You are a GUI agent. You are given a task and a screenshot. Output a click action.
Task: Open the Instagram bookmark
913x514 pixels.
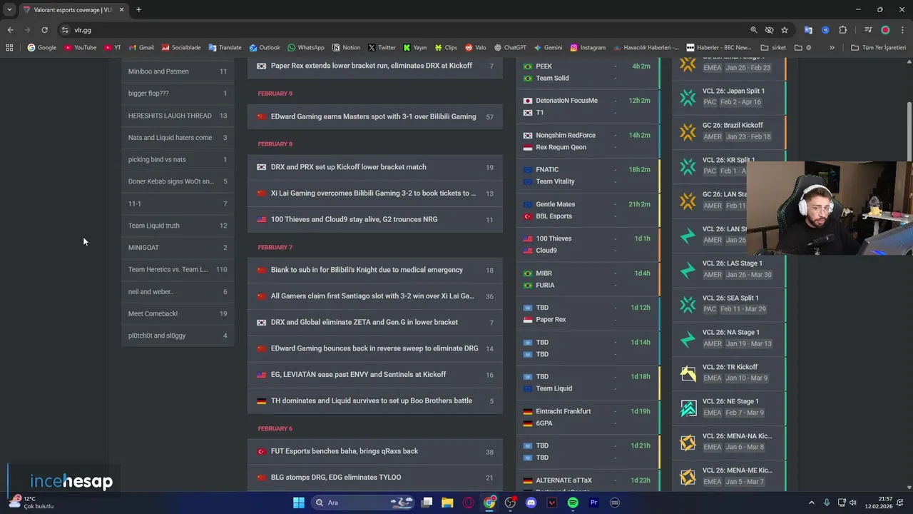coord(588,48)
